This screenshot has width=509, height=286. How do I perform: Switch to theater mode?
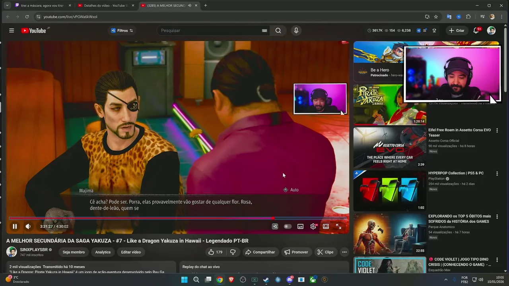(x=326, y=226)
